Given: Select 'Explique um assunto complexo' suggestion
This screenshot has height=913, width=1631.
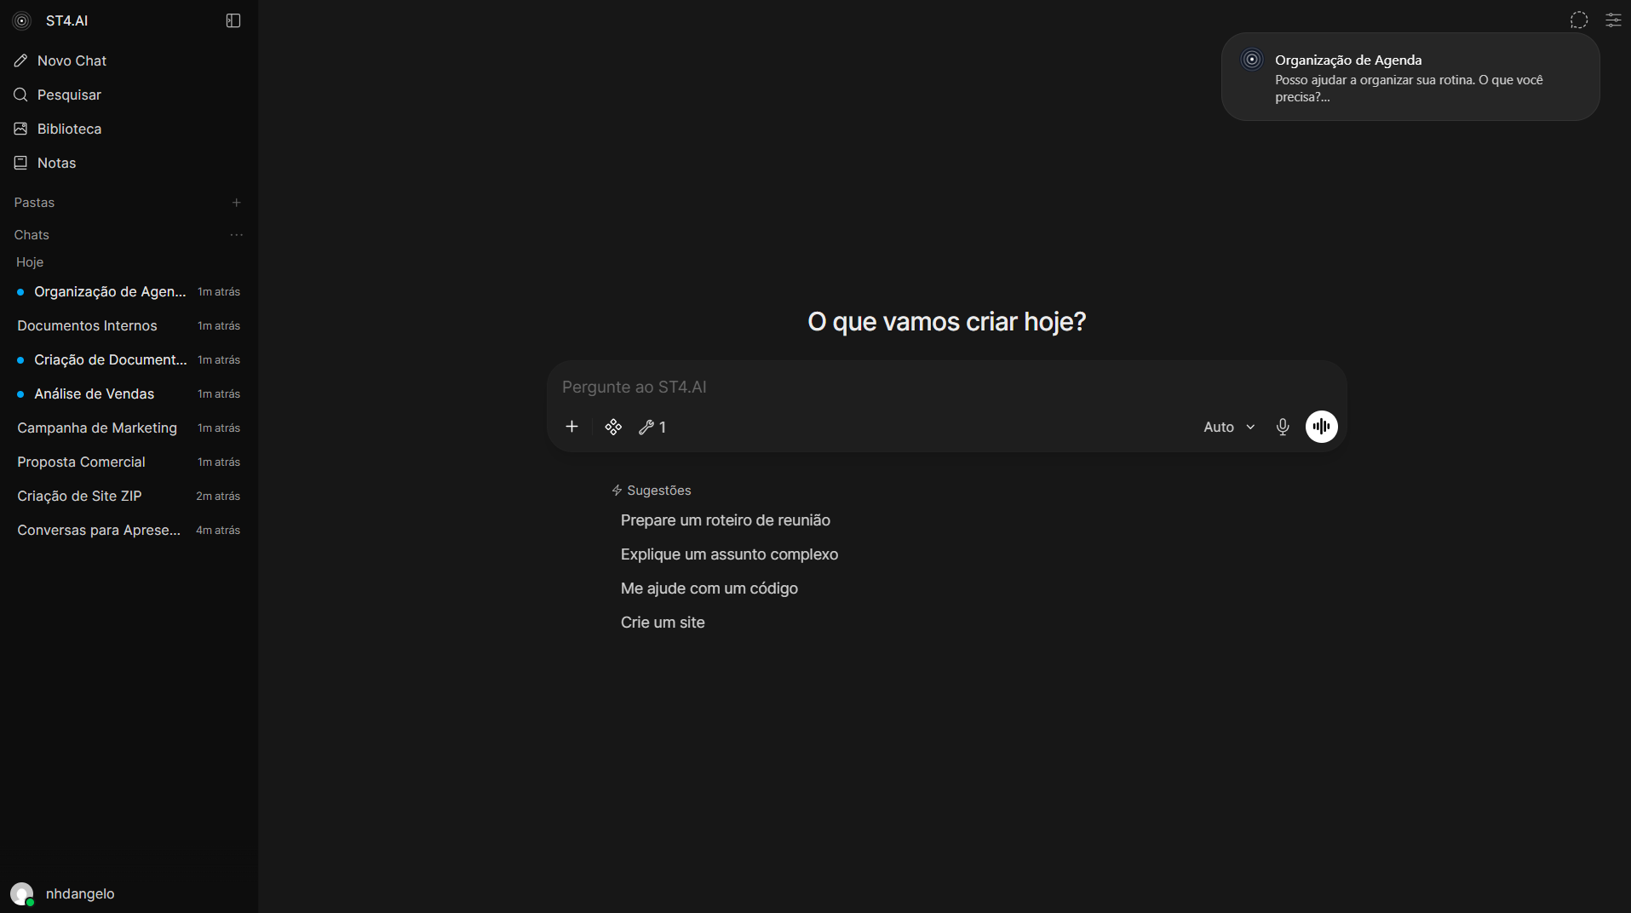Looking at the screenshot, I should pos(729,554).
